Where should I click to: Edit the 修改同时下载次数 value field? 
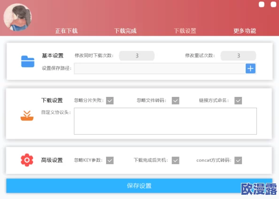pos(137,56)
